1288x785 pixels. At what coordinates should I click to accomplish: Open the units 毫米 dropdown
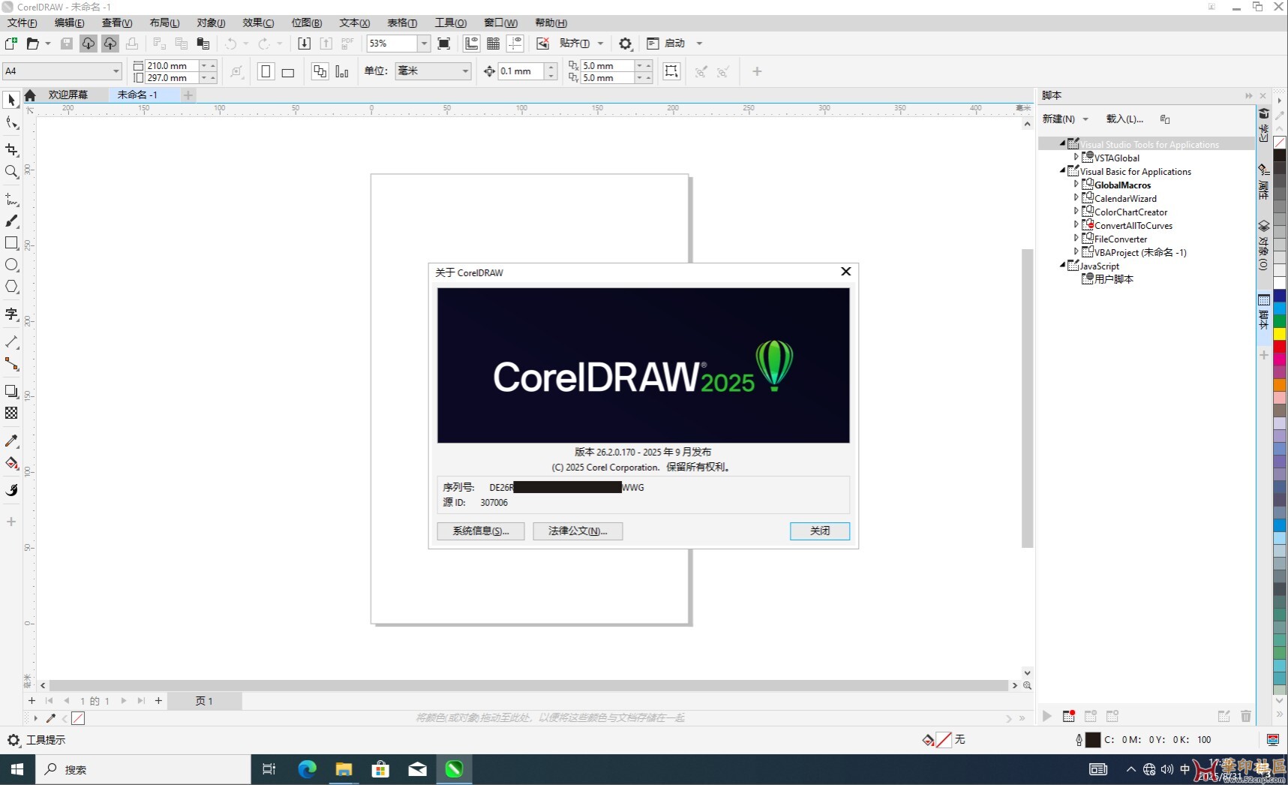pos(465,71)
